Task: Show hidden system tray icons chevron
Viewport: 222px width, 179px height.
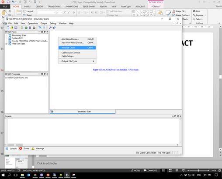Action: click(181, 175)
